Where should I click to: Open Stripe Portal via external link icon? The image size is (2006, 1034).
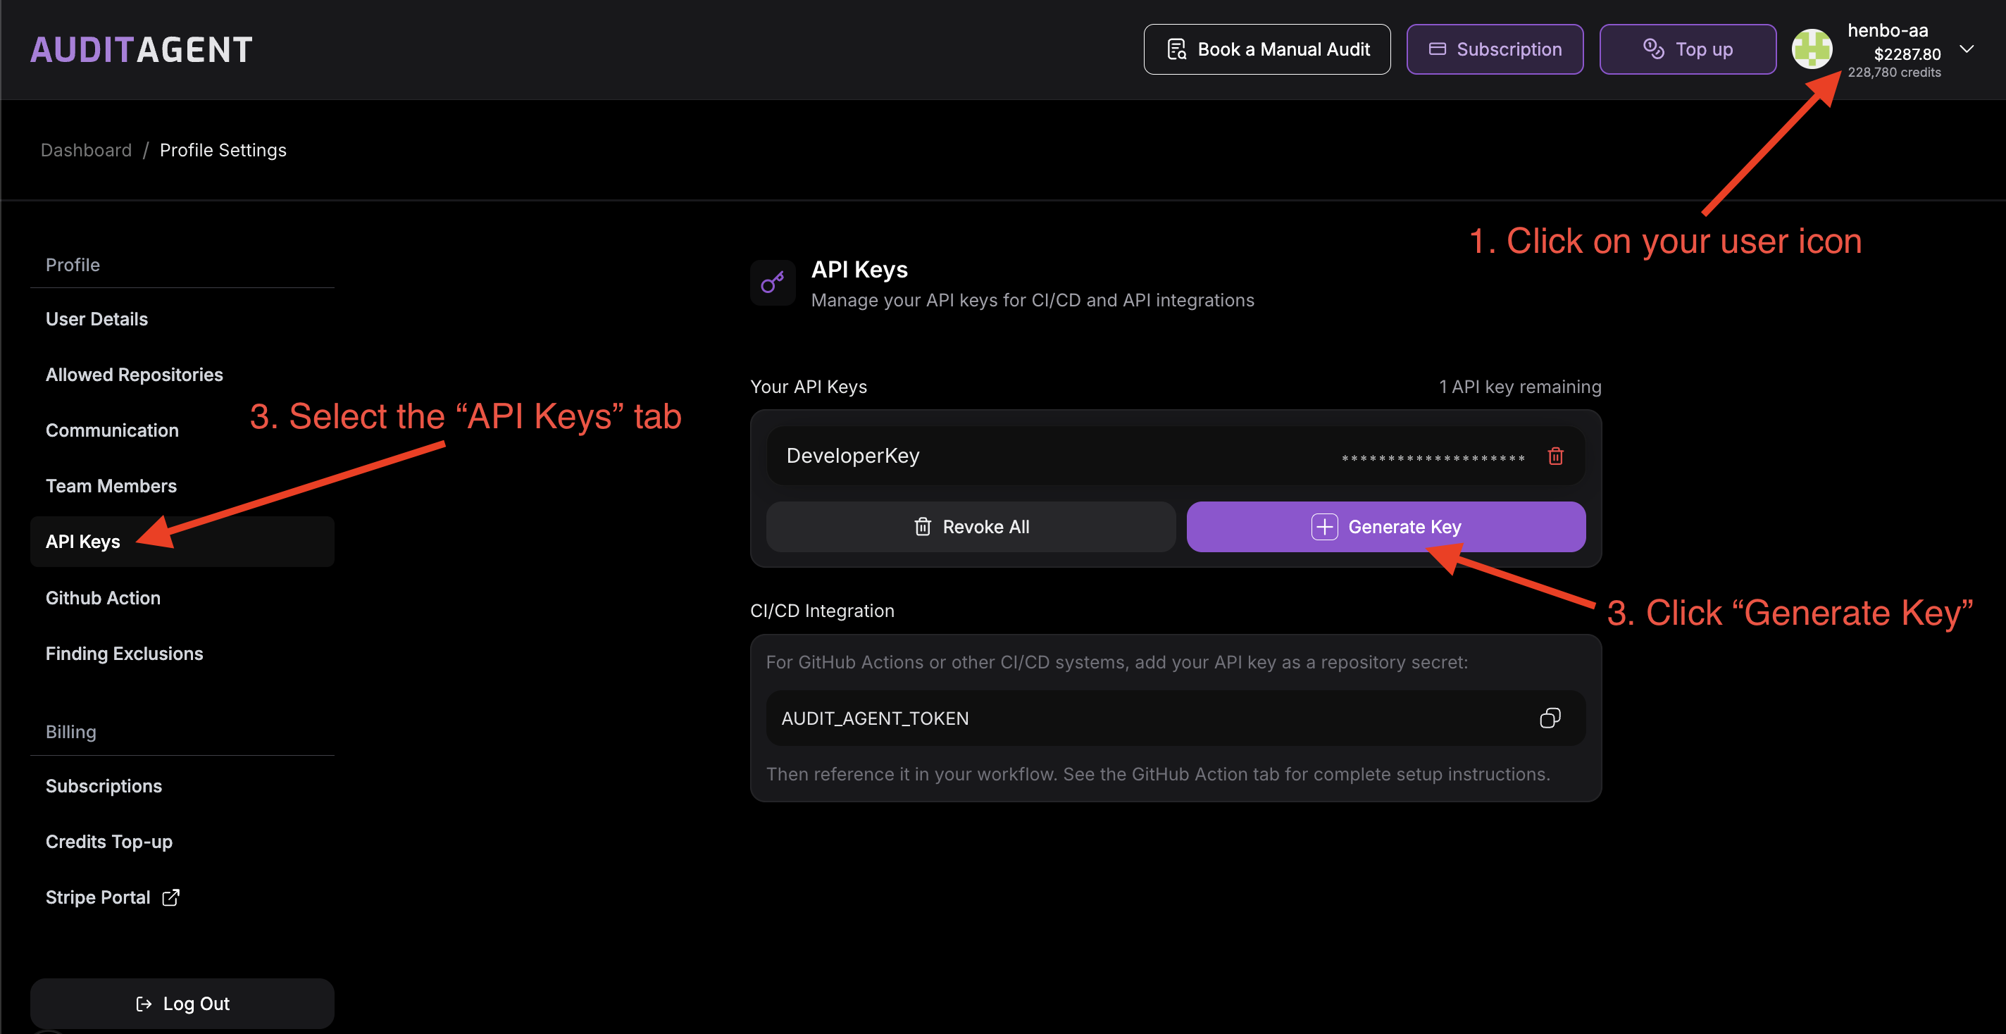(x=170, y=897)
